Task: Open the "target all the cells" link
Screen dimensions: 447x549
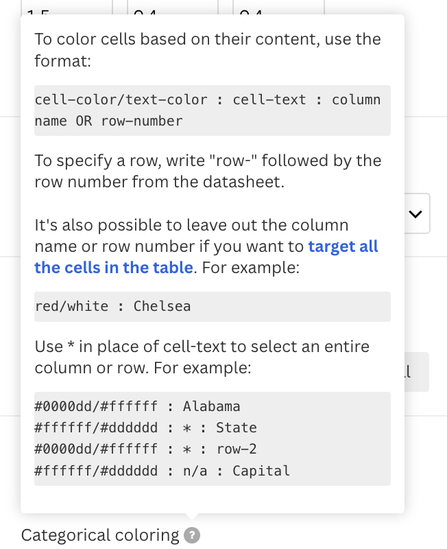Action: [206, 257]
